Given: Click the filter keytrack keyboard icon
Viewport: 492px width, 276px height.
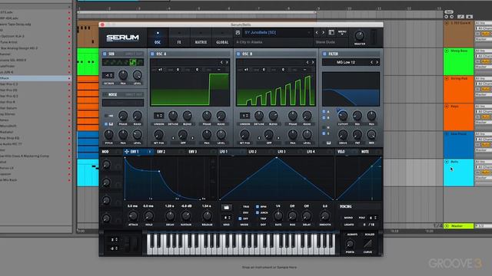Looking at the screenshot, I should coord(328,143).
